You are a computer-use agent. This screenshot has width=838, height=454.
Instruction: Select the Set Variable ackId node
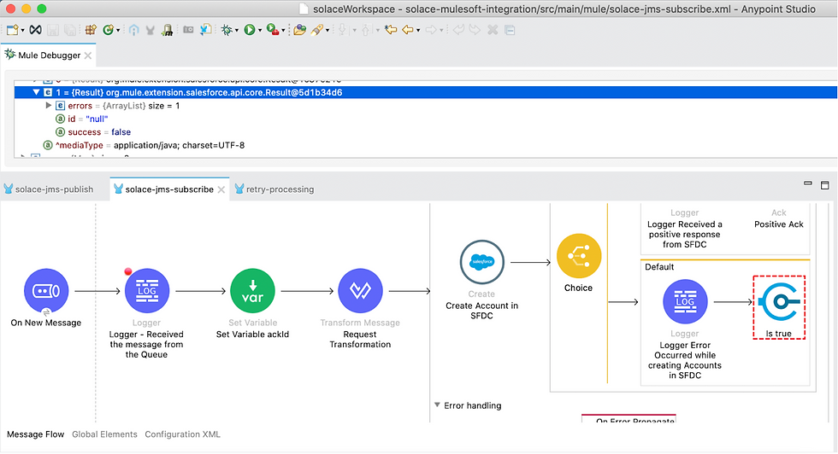click(252, 291)
